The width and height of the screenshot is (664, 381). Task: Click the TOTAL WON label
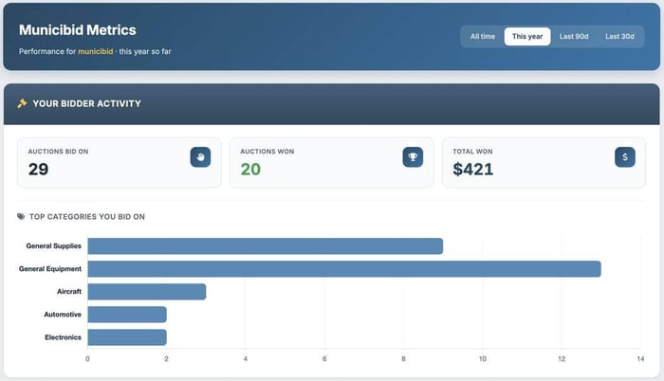(472, 152)
